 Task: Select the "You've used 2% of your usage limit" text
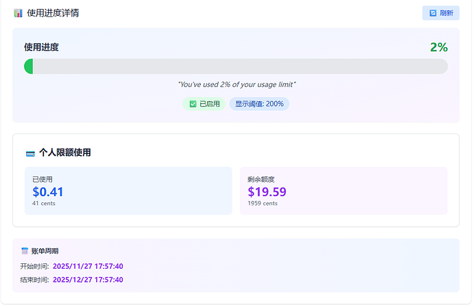pyautogui.click(x=236, y=85)
